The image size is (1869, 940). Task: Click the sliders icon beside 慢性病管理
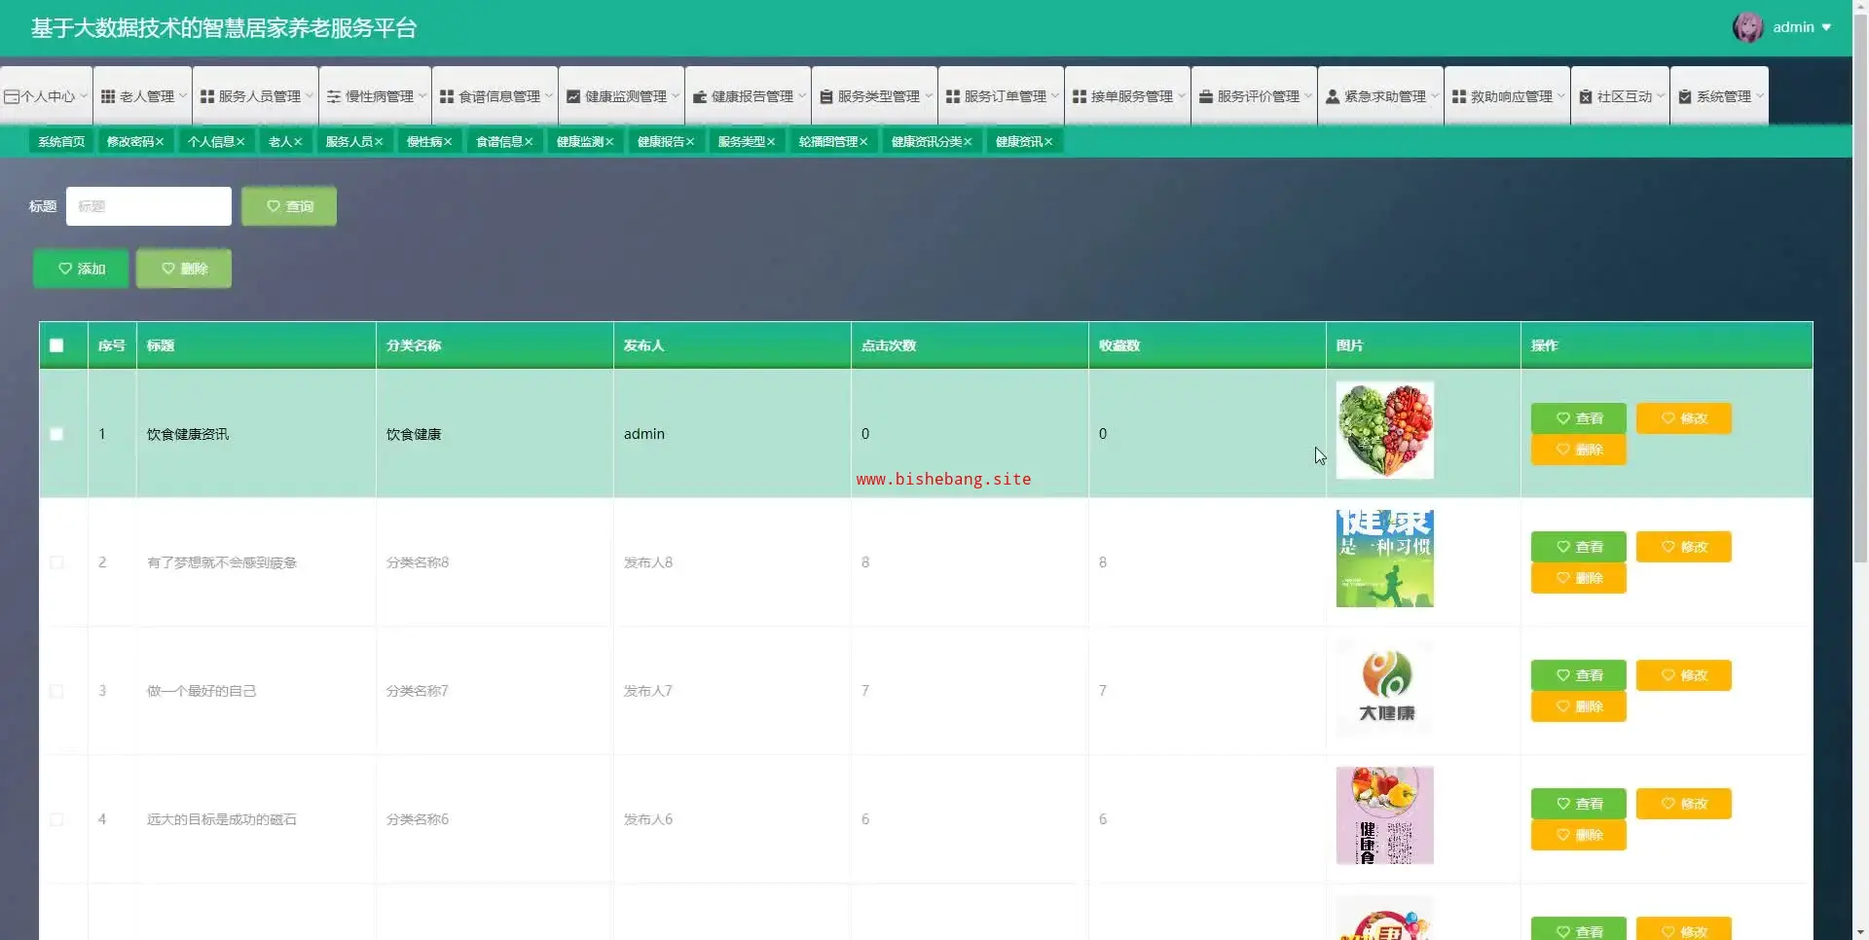click(334, 96)
